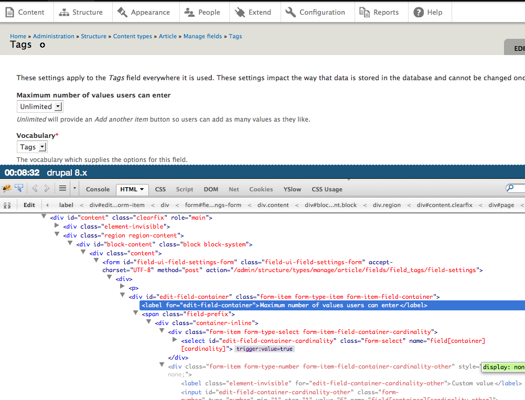525x400 pixels.
Task: Open dropdown arrow beside the list icon
Action: [74, 188]
